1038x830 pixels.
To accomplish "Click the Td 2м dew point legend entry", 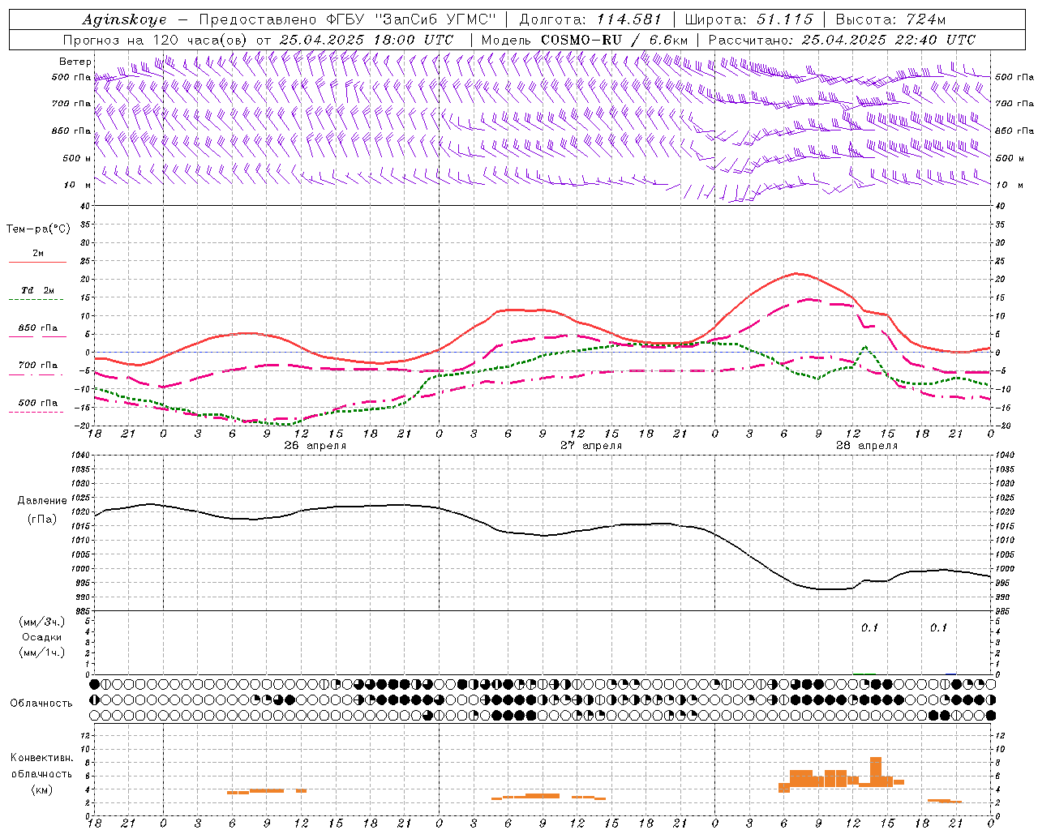I will coord(38,290).
